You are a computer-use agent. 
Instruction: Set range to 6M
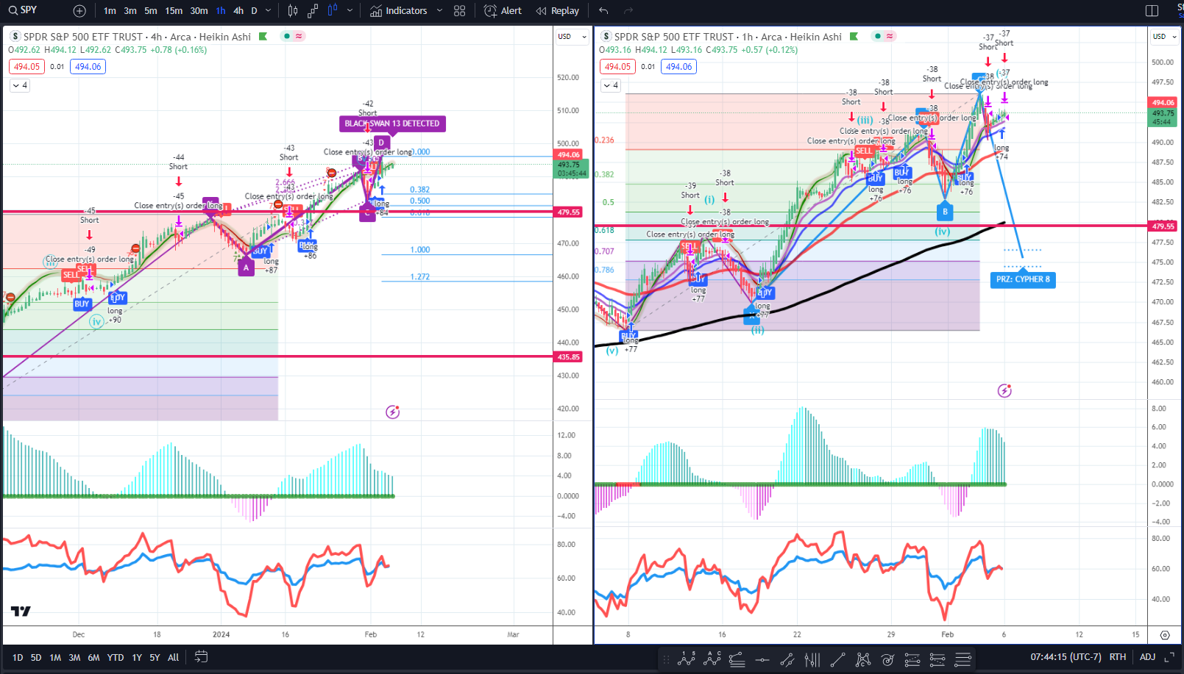pyautogui.click(x=93, y=658)
